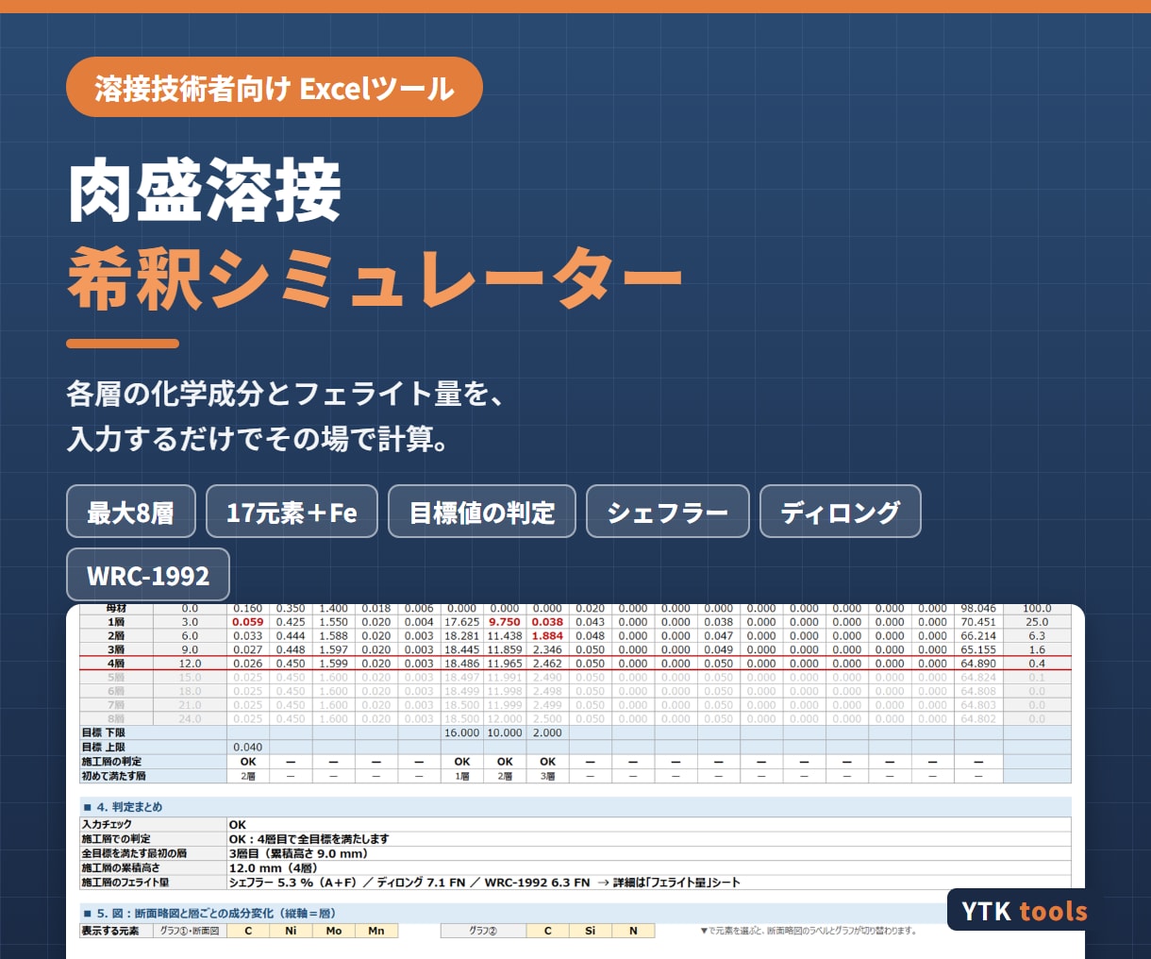Screen dimensions: 1151x959
Task: Click the 全目標を満たす最初の層 label
Action: [x=154, y=853]
